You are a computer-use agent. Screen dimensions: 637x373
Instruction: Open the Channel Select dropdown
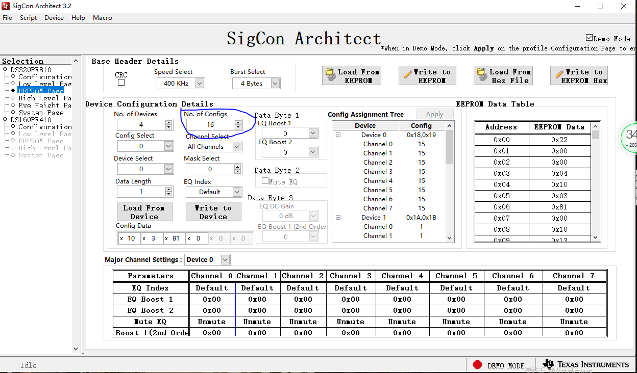pos(237,146)
